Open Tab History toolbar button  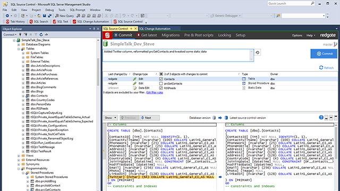click(x=15, y=21)
